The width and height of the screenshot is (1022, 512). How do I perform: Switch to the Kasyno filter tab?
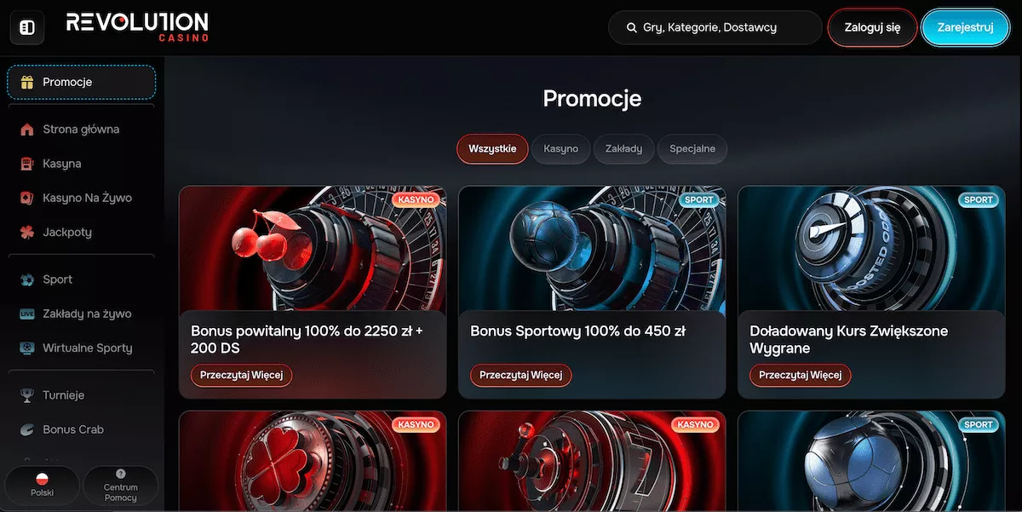[560, 148]
